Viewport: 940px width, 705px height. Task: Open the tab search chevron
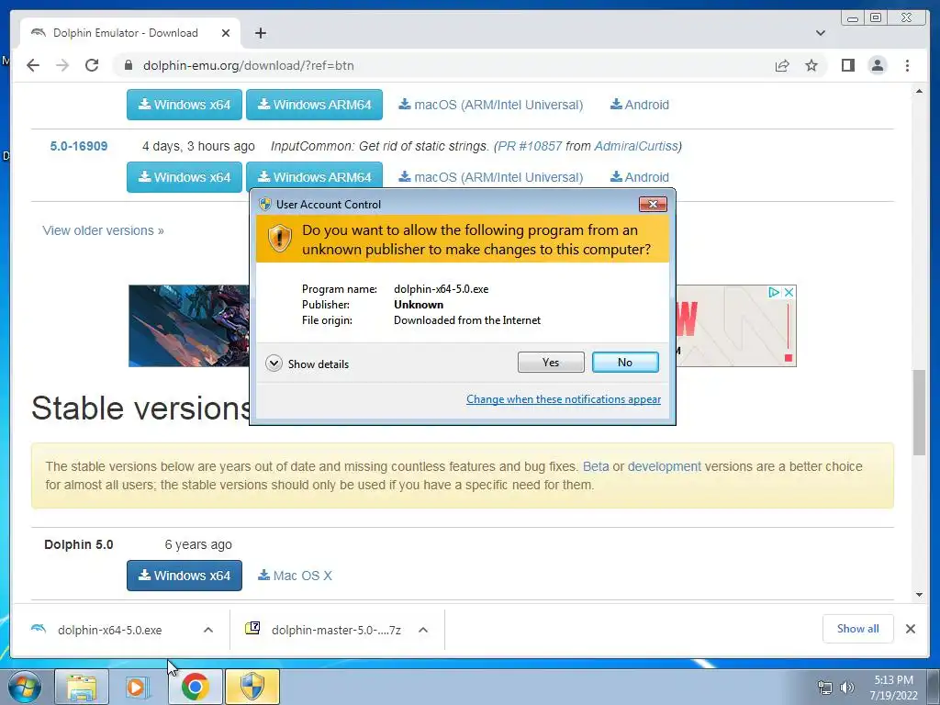(x=820, y=33)
